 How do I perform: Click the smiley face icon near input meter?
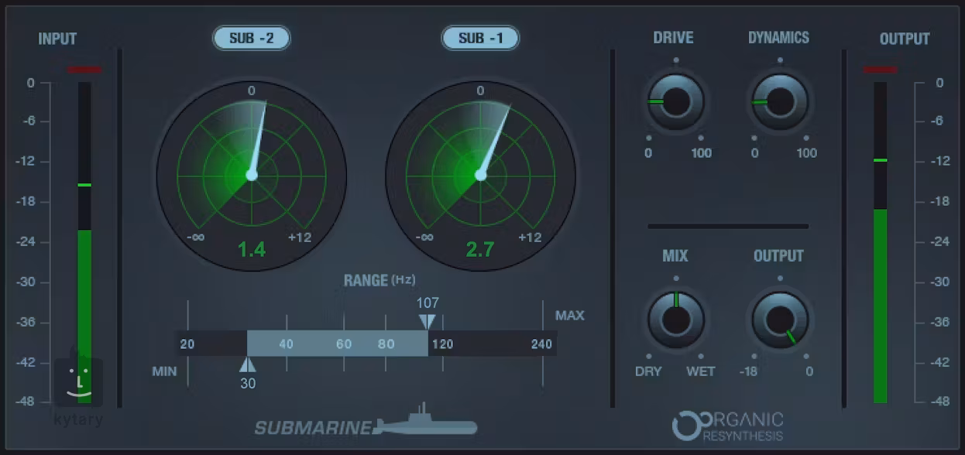coord(78,382)
